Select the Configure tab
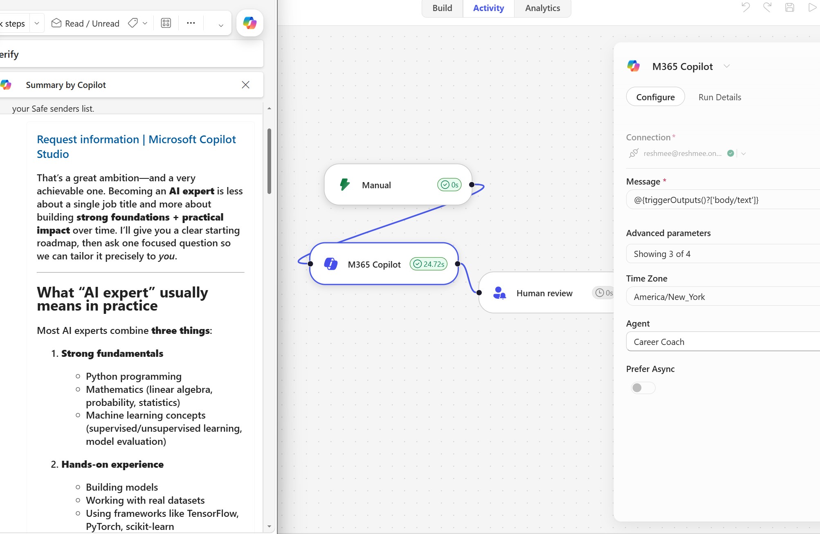The width and height of the screenshot is (820, 534). (x=655, y=97)
